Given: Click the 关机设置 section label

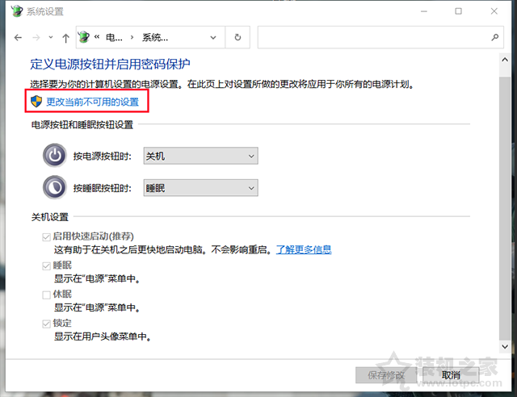Looking at the screenshot, I should click(x=50, y=217).
